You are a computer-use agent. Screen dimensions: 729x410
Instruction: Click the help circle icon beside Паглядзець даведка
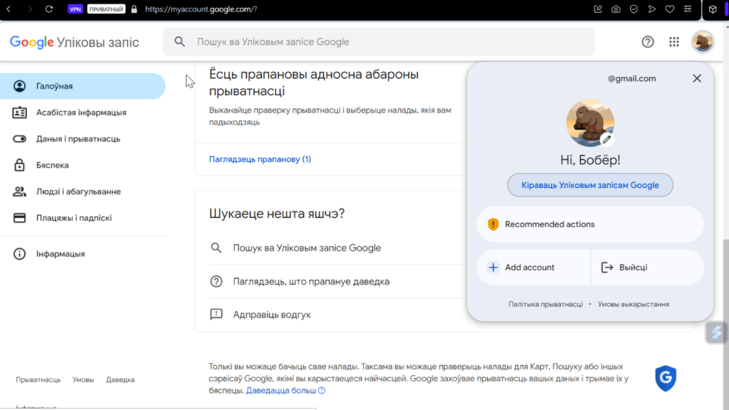pos(216,282)
